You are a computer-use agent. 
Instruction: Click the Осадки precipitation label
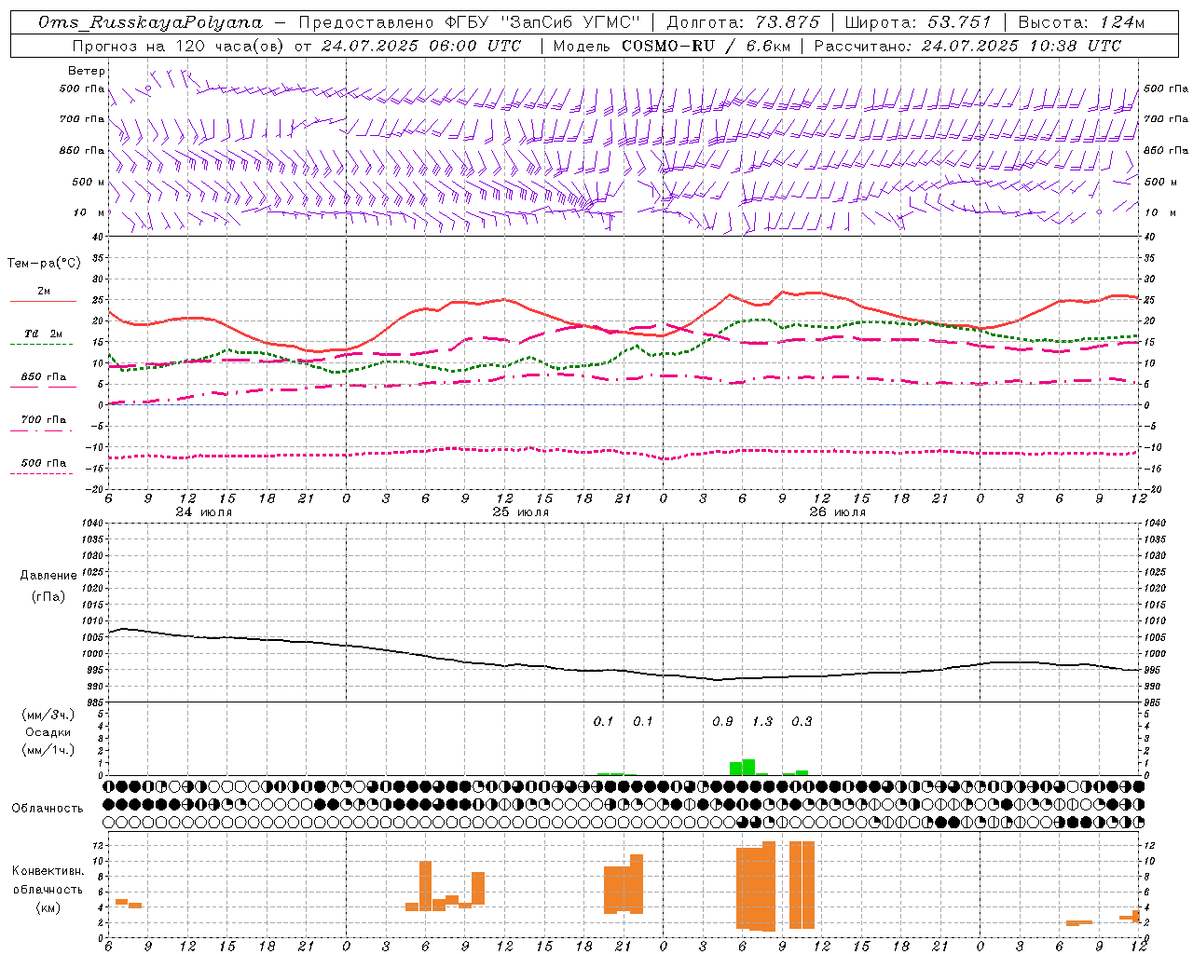coord(48,732)
